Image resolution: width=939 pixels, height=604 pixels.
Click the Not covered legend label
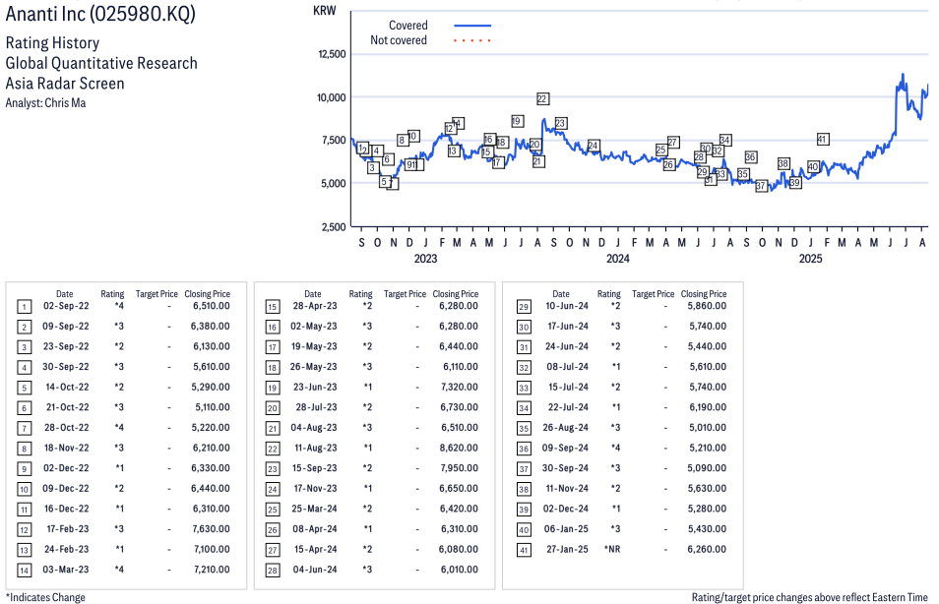pyautogui.click(x=399, y=40)
